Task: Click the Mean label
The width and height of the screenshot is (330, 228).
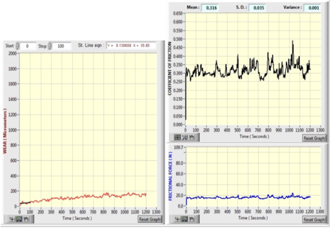Action: point(193,8)
